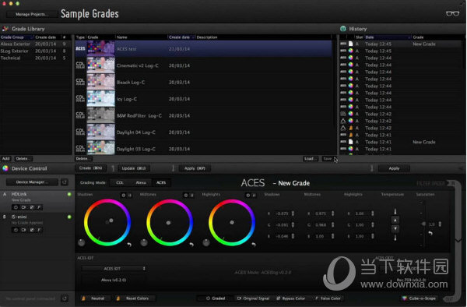The height and width of the screenshot is (307, 467).
Task: Switch grading mode to Alexa
Action: 141,182
